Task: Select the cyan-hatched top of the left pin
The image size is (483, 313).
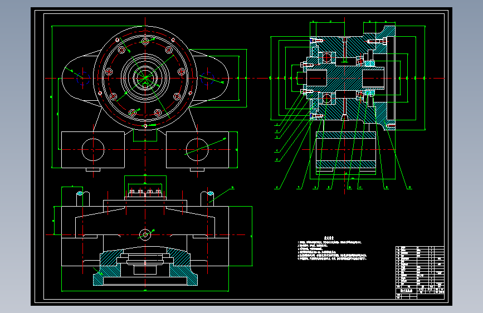Action: (80, 193)
